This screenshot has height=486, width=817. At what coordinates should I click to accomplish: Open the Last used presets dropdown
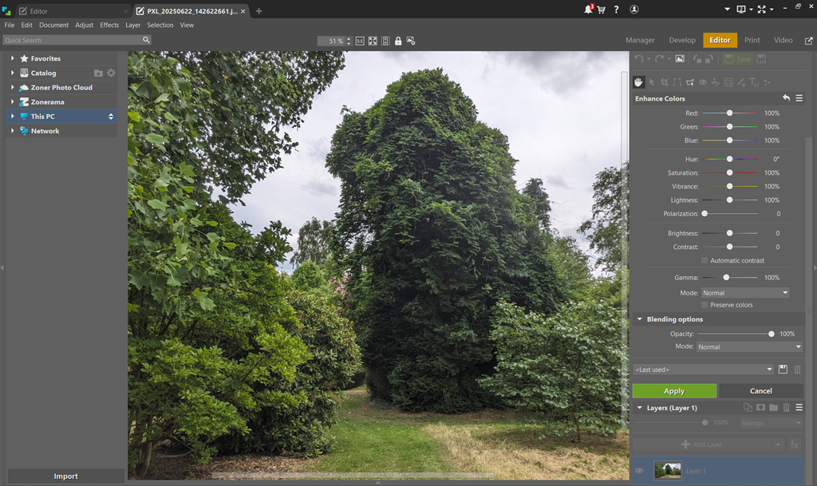[x=702, y=369]
